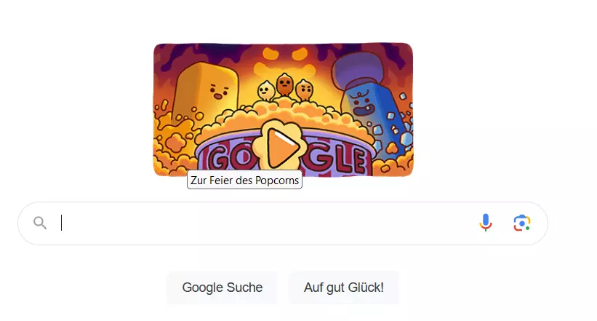Start the popcorn doodle with the play button
Image resolution: width=597 pixels, height=321 pixels.
[281, 146]
